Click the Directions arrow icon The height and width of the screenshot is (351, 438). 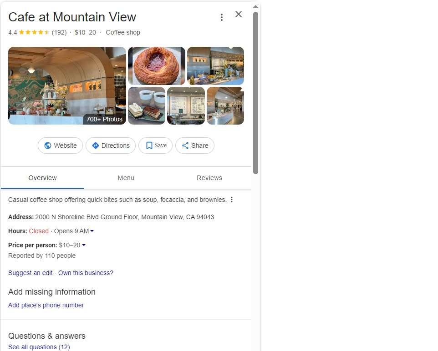coord(96,145)
